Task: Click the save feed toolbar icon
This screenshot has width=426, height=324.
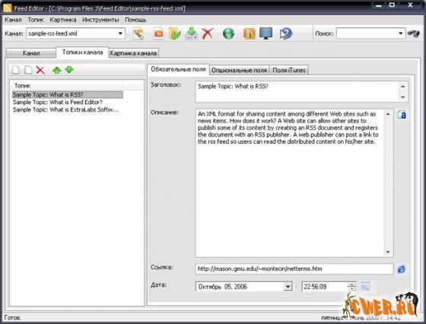Action: point(192,34)
